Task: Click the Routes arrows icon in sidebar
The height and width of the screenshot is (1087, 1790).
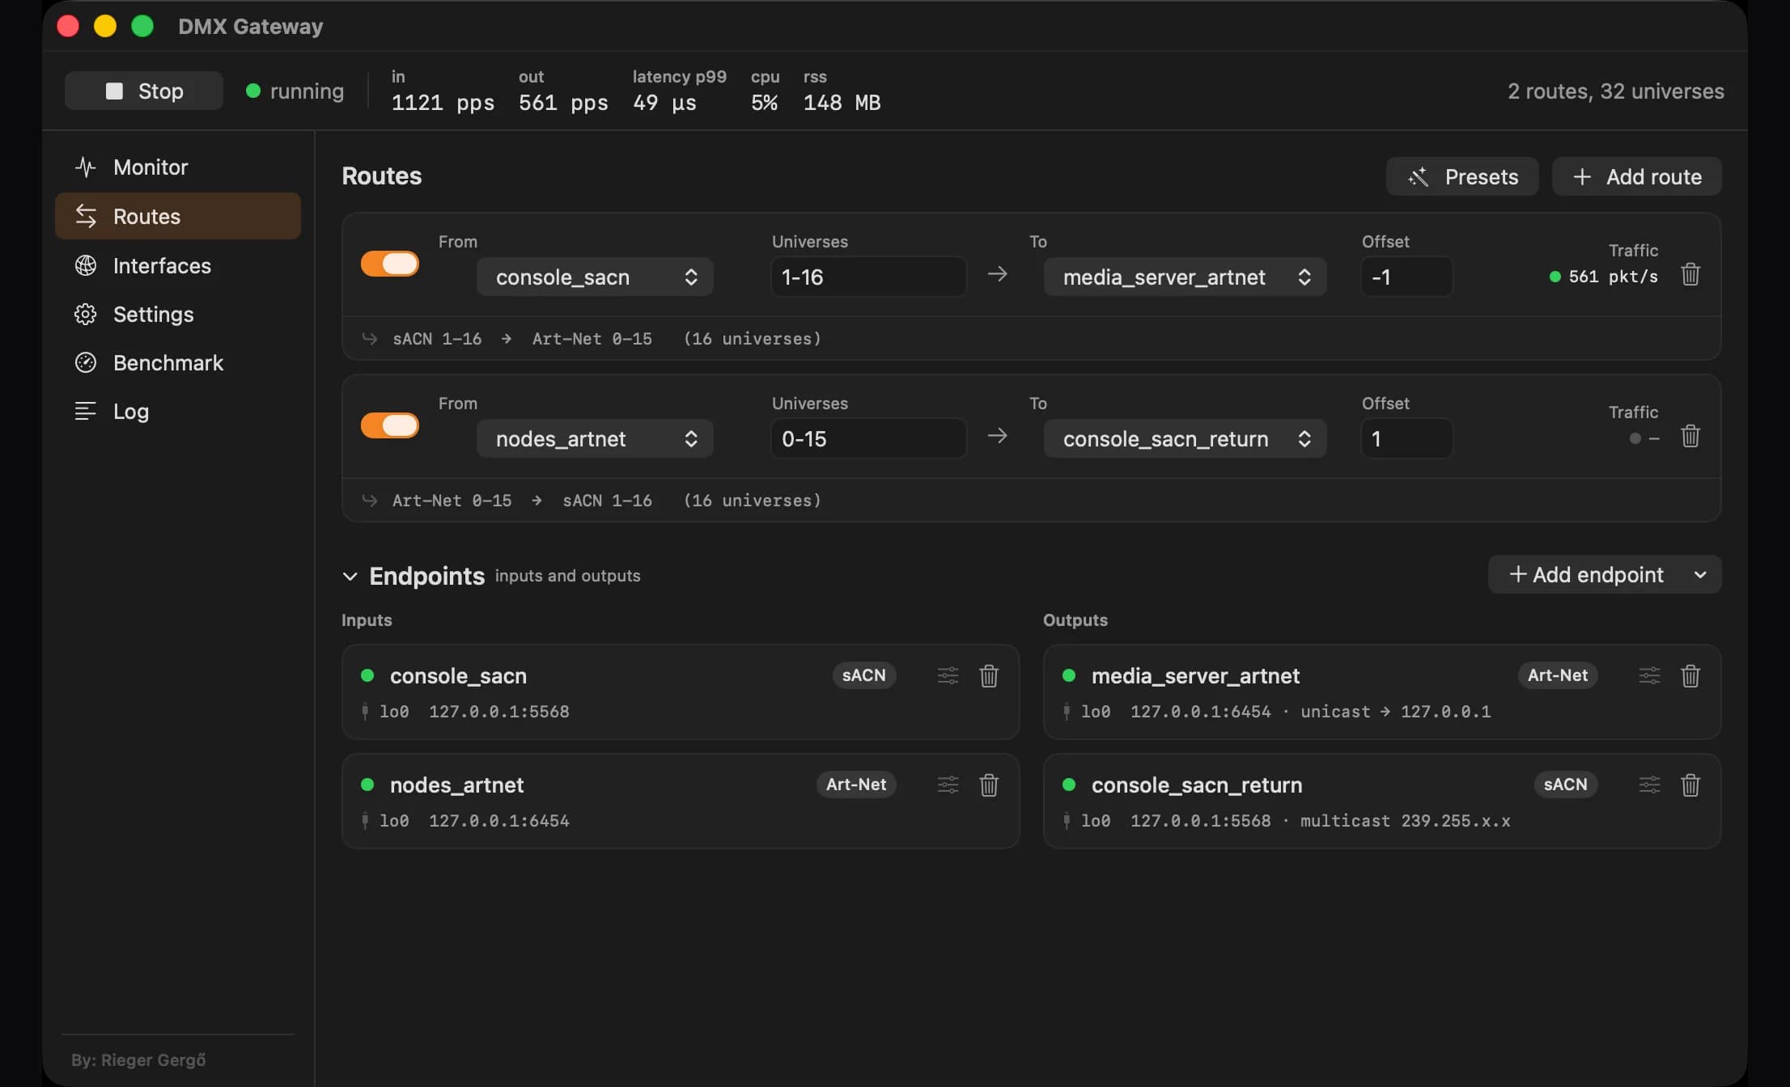Action: coord(86,216)
